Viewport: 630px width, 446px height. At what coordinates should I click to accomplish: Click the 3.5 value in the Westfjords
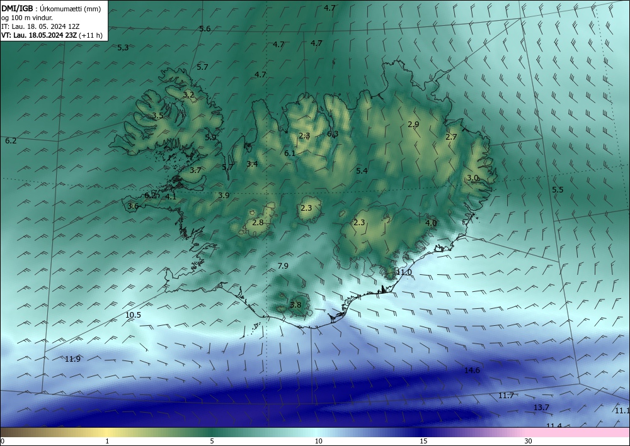pos(158,116)
